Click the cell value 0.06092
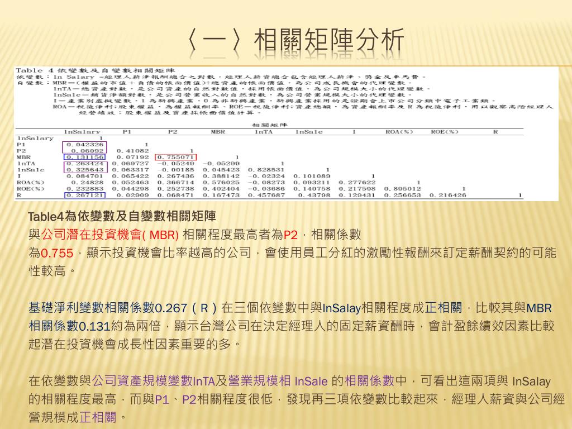 coord(87,151)
